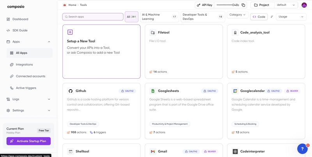312x157 pixels.
Task: Click the Code_analysis_tool icon
Action: coord(235,32)
